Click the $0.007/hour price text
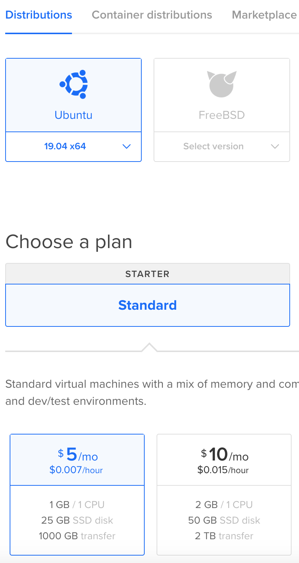 (76, 470)
